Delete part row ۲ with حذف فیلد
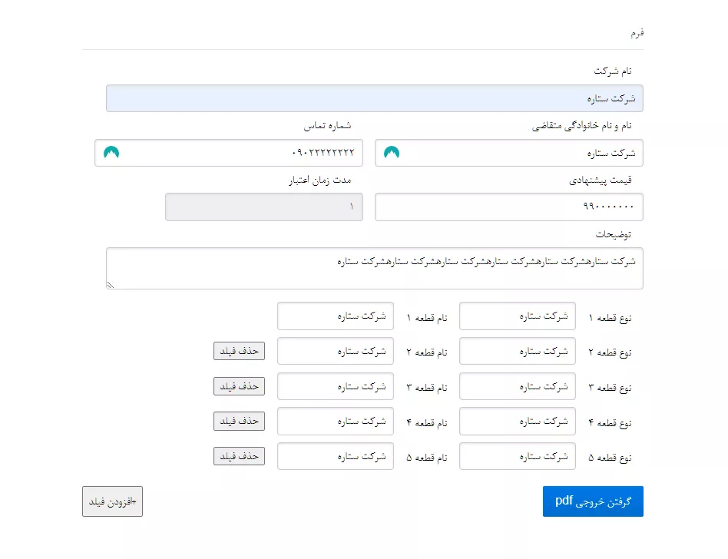 pyautogui.click(x=239, y=351)
